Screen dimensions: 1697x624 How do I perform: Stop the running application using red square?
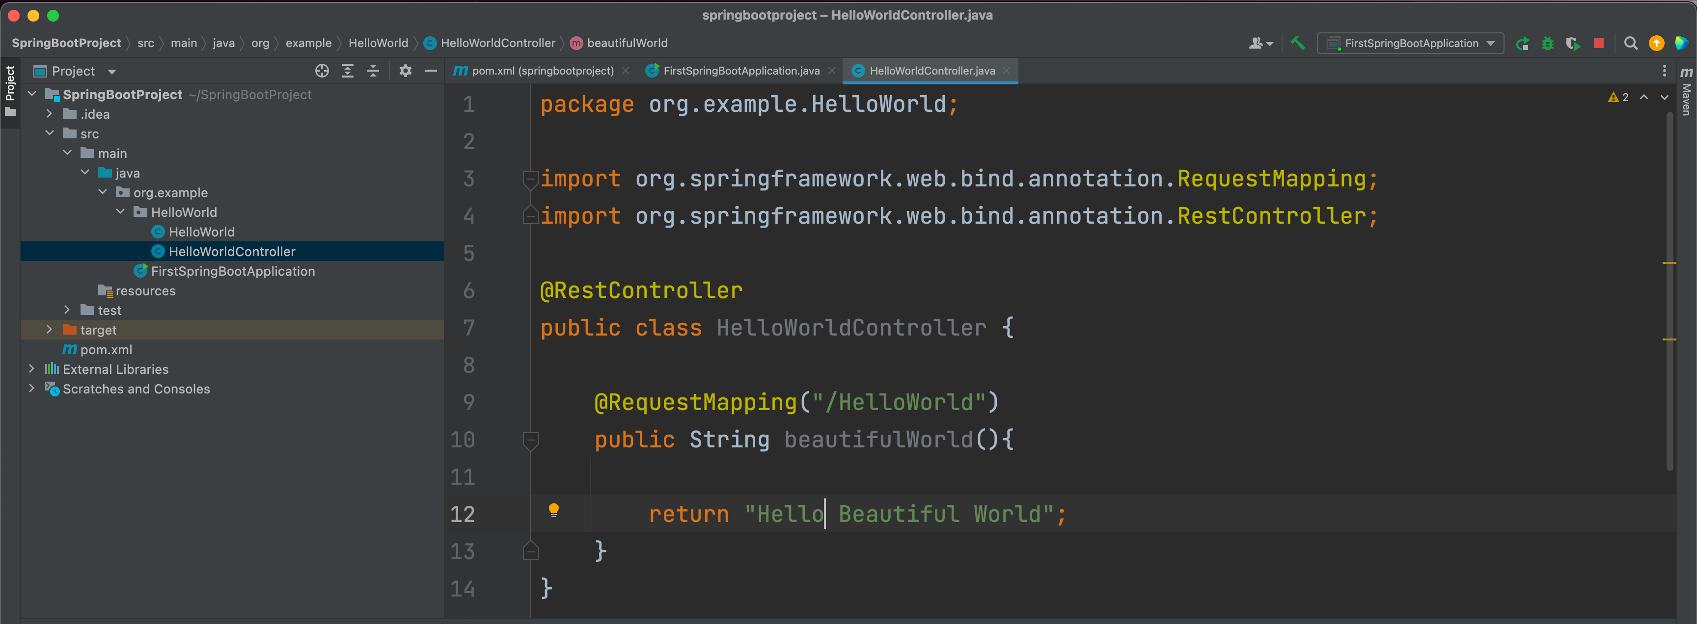(x=1599, y=44)
